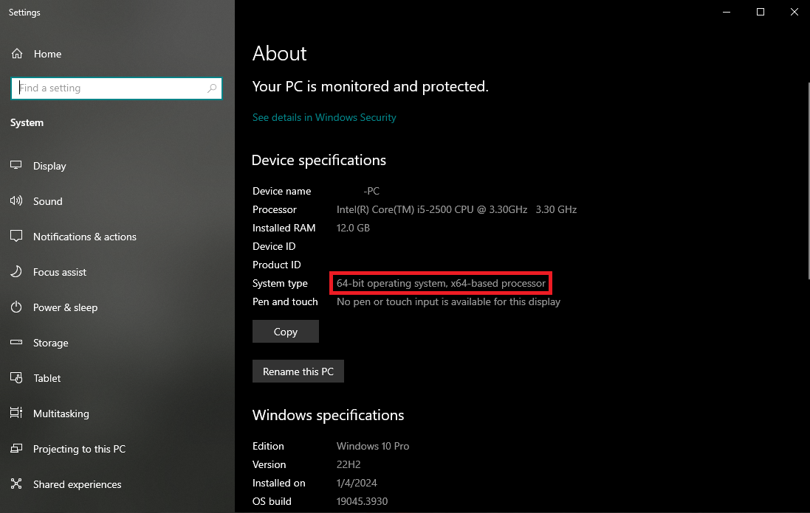Viewport: 810px width, 513px height.
Task: Click the search magnifier icon
Action: click(212, 88)
